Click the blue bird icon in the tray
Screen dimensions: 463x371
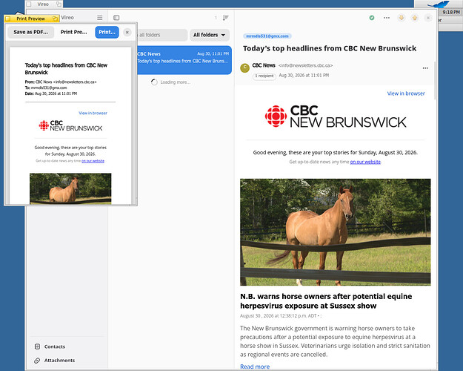tap(439, 4)
